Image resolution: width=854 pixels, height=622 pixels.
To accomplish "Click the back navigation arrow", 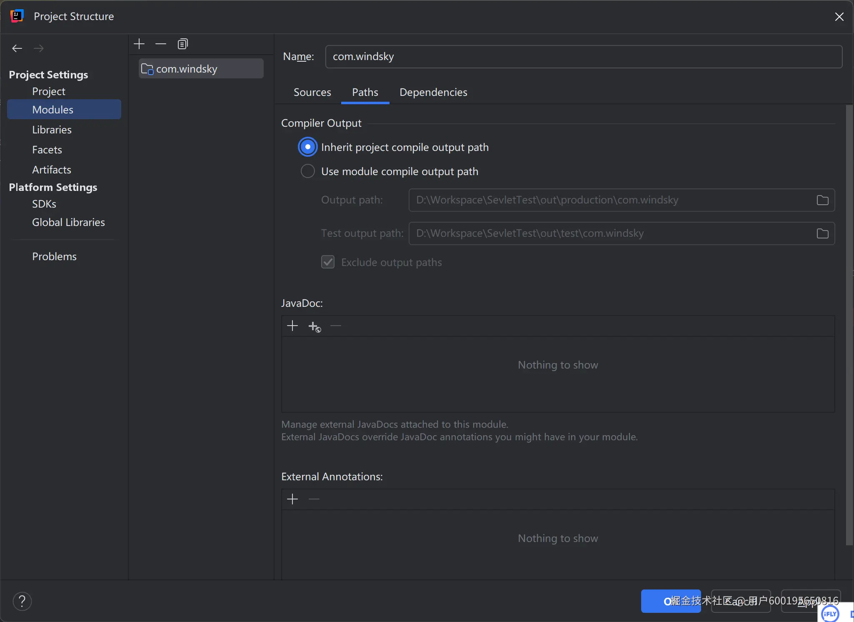I will coord(17,48).
